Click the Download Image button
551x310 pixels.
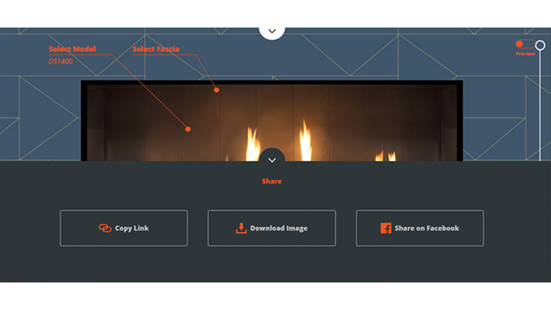click(x=271, y=228)
